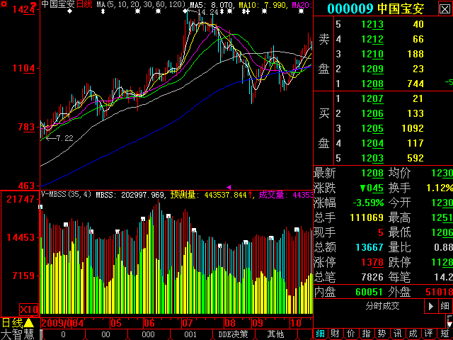453x340 pixels.
Task: Click the 中国宝安 name in the chart header
Action: 58,4
